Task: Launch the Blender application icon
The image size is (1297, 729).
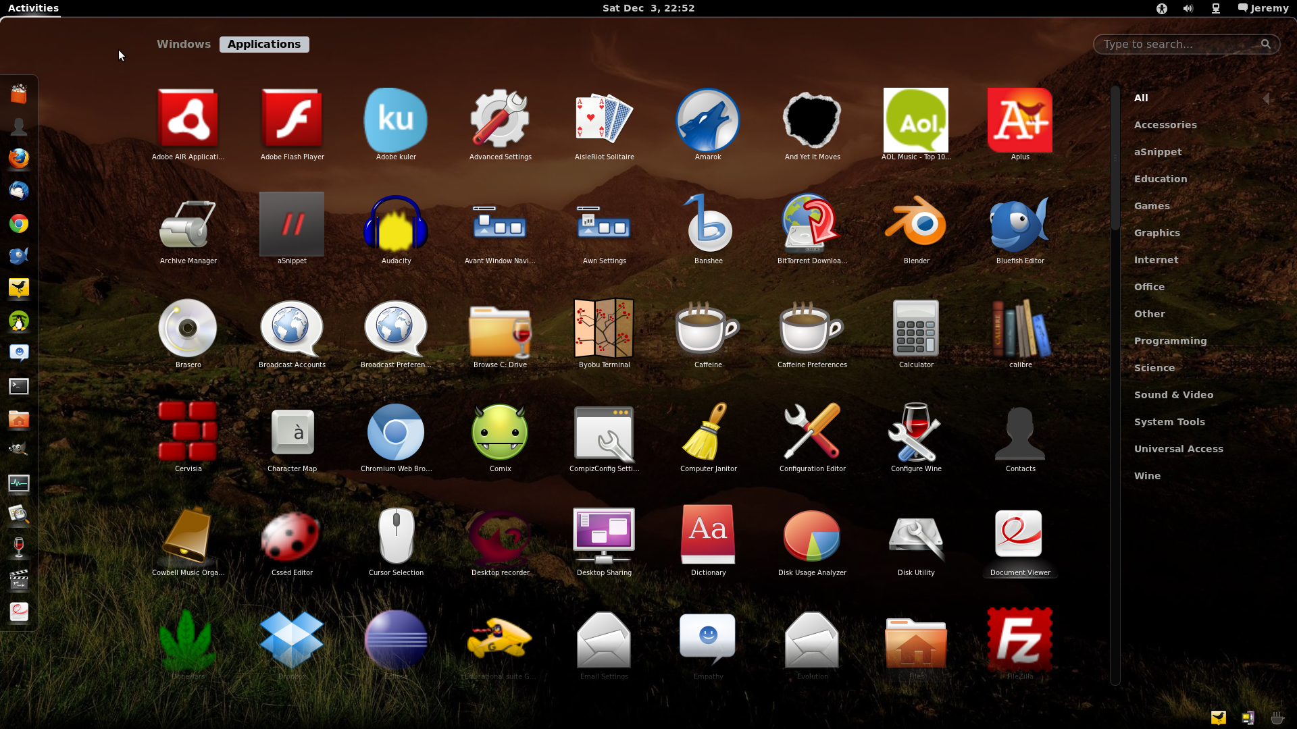Action: [x=916, y=225]
